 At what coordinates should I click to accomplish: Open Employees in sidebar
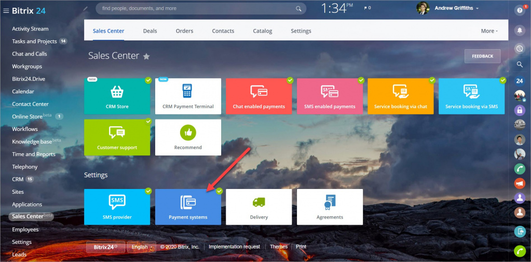(x=25, y=229)
